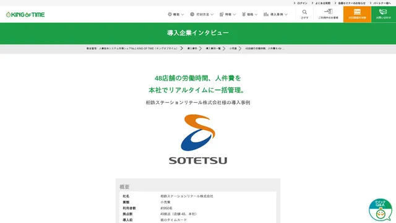Open the 価格 menu item

tap(250, 15)
